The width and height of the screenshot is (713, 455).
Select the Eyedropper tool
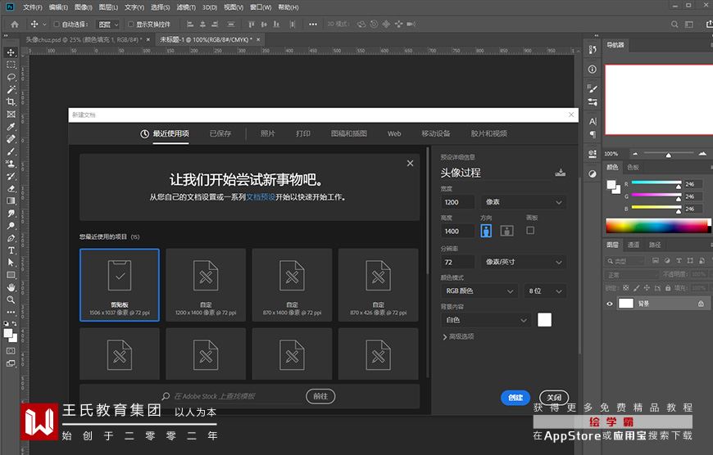(11, 126)
